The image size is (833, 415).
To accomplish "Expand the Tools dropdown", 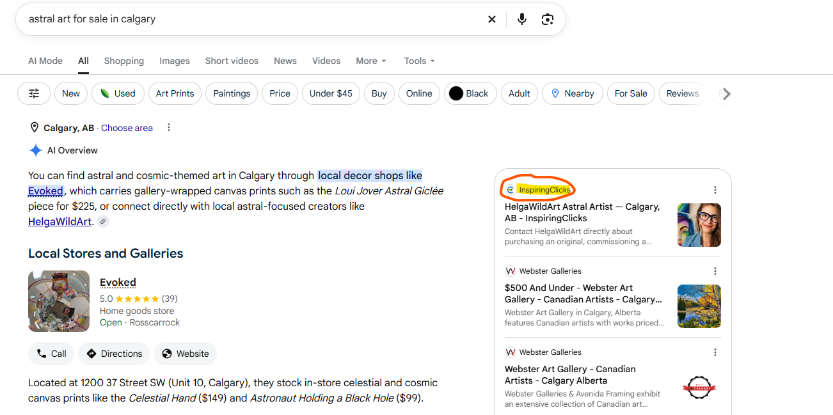I will 420,61.
